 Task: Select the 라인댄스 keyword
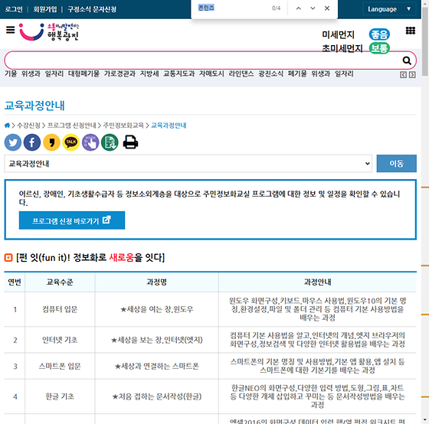(241, 73)
